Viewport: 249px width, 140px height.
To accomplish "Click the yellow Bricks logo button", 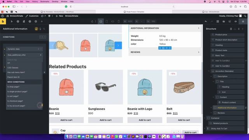I will pos(3,21).
